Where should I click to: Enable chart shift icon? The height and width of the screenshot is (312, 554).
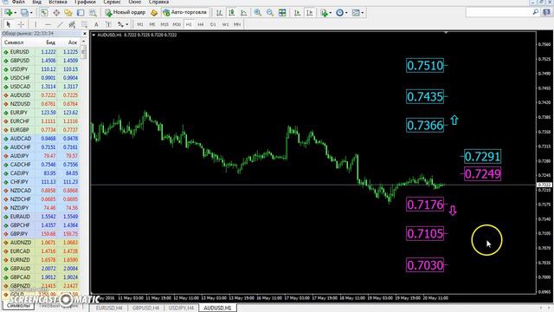click(310, 13)
